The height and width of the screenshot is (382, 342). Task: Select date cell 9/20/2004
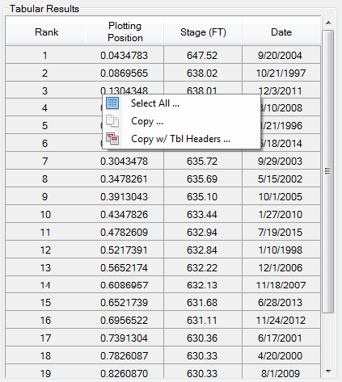click(281, 55)
